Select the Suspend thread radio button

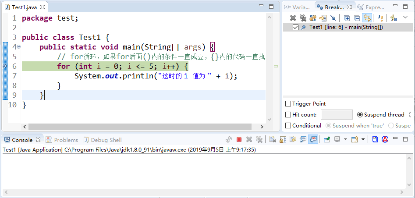click(360, 115)
